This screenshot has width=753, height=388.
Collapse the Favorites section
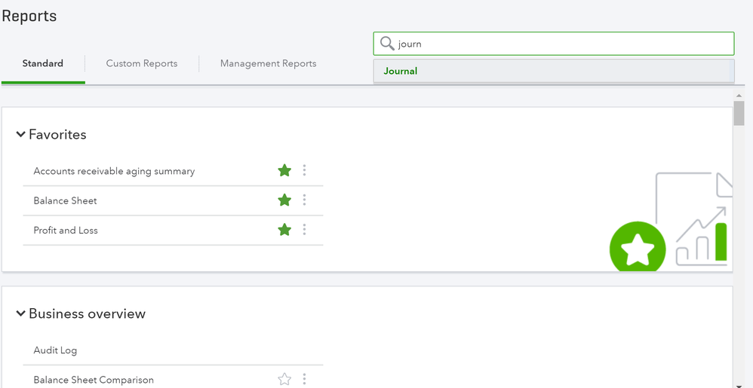point(20,135)
